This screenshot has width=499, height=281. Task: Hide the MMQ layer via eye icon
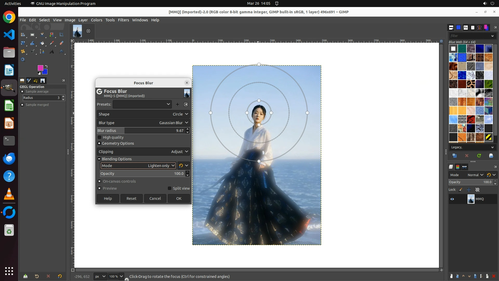click(x=452, y=199)
